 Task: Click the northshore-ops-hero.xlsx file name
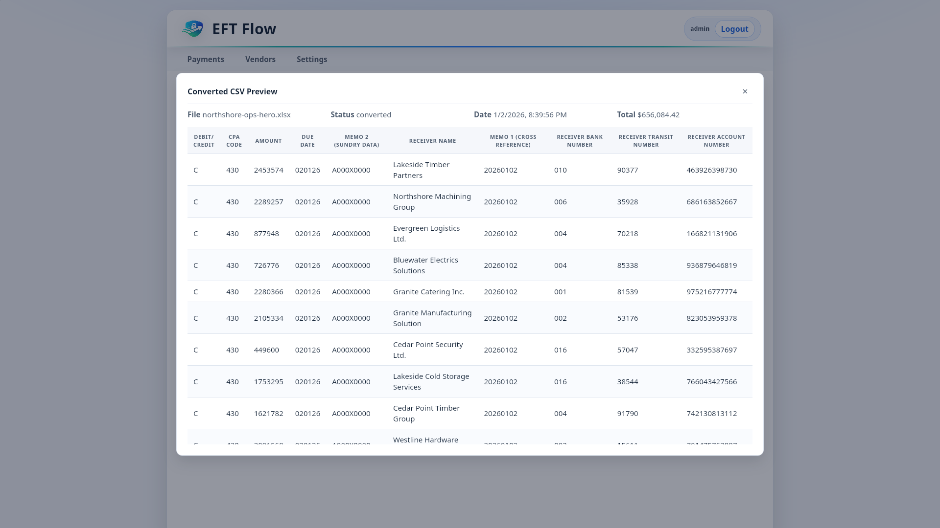[246, 115]
